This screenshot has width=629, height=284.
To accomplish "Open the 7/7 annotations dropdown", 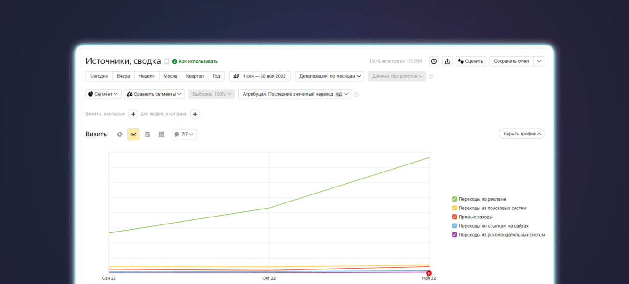I will coord(184,134).
